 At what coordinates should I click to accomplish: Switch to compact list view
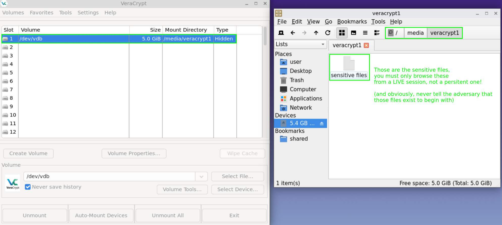365,33
